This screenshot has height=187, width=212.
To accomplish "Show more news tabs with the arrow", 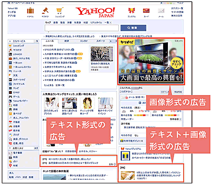I will coord(111,41).
